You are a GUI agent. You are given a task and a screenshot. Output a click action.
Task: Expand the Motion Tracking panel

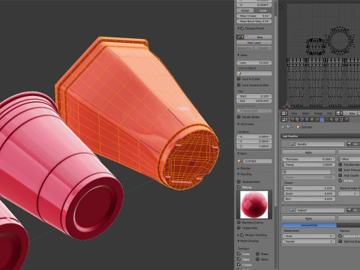point(238,235)
